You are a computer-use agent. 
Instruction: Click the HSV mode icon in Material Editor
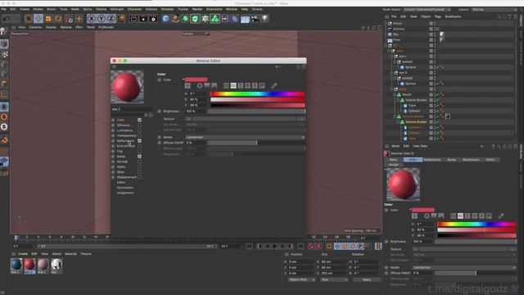tap(233, 86)
